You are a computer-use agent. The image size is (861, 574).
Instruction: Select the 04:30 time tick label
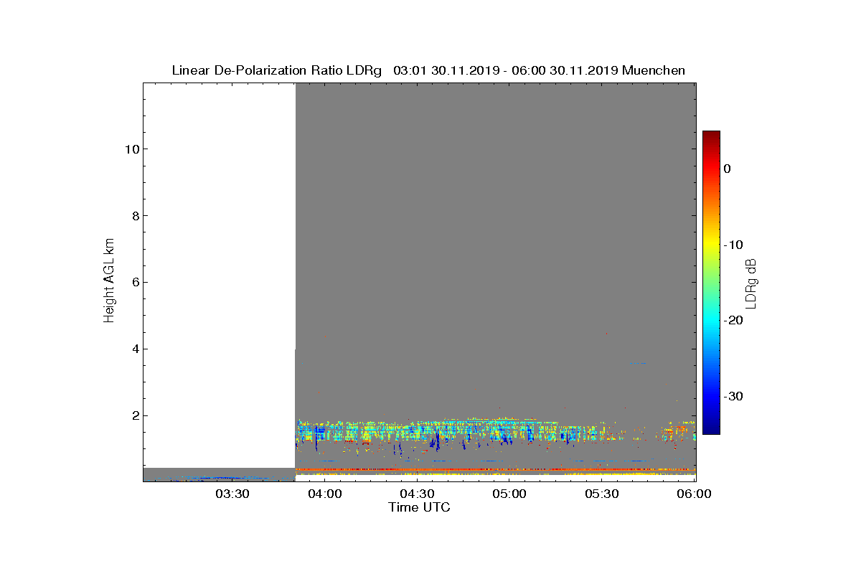pos(418,494)
